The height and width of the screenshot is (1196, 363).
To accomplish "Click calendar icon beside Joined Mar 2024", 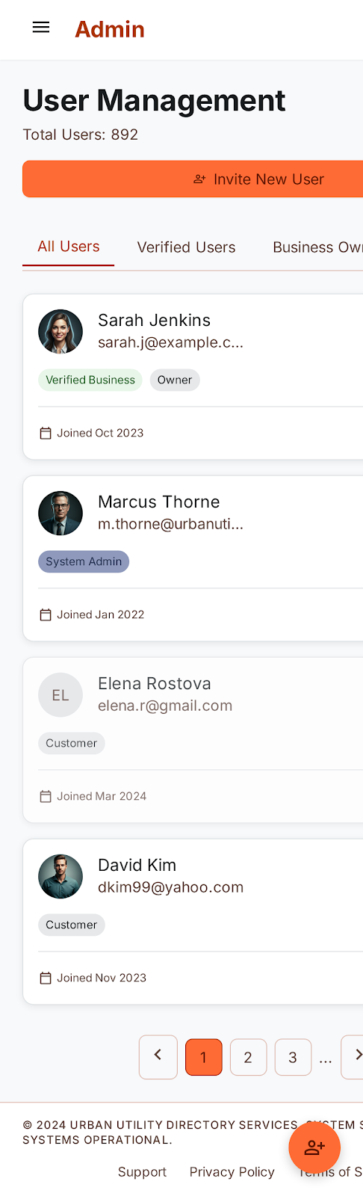I will tap(46, 796).
